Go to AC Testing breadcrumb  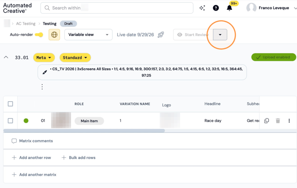[x=26, y=23]
